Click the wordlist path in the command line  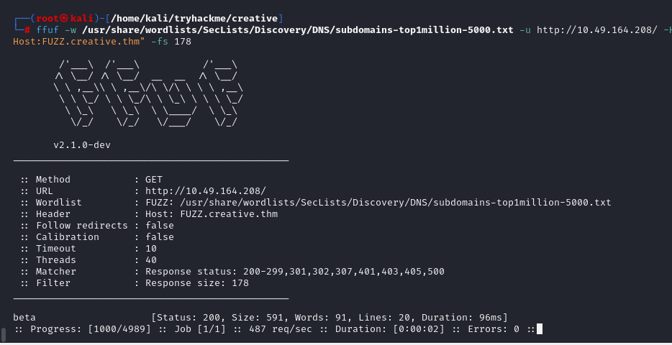(x=299, y=29)
